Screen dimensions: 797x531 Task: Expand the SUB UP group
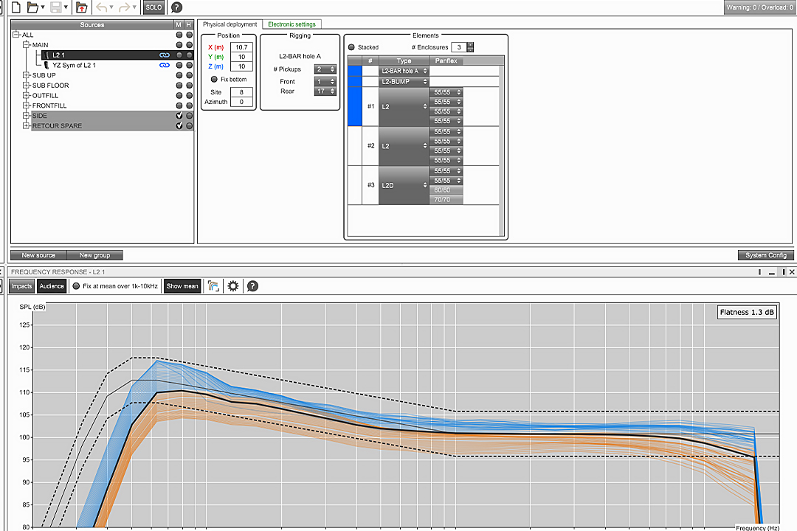point(27,75)
